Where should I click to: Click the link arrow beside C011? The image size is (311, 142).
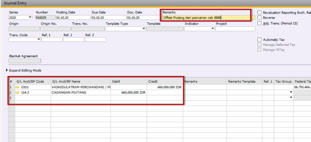(x=17, y=87)
